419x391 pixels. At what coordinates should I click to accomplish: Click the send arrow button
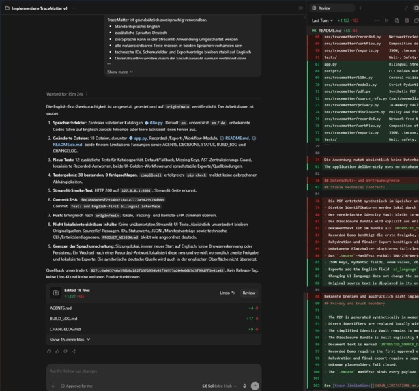(255, 386)
